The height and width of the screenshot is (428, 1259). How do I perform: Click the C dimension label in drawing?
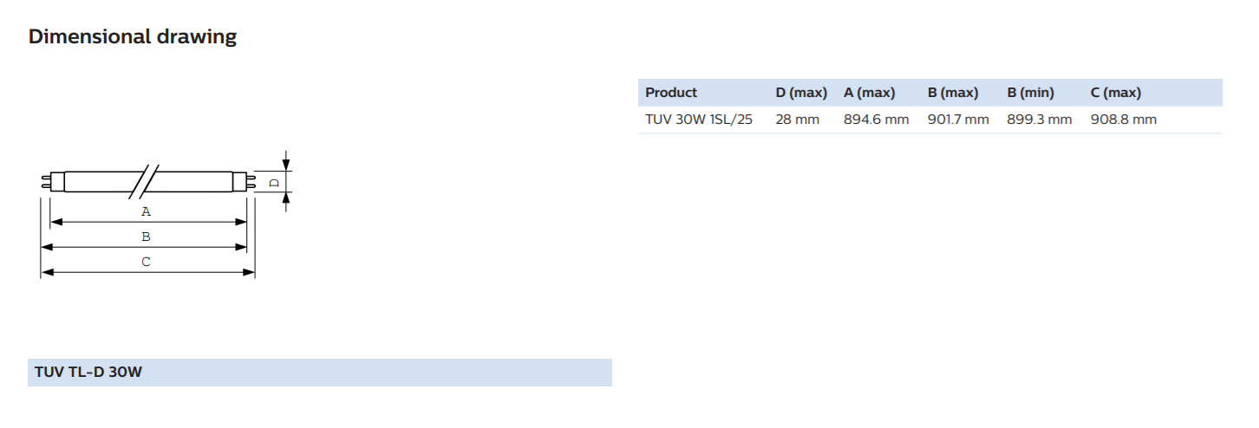tap(146, 262)
